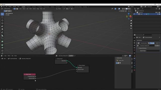Click the pan view hand icon
Viewport: 161px width, 90px height.
[x=131, y=23]
